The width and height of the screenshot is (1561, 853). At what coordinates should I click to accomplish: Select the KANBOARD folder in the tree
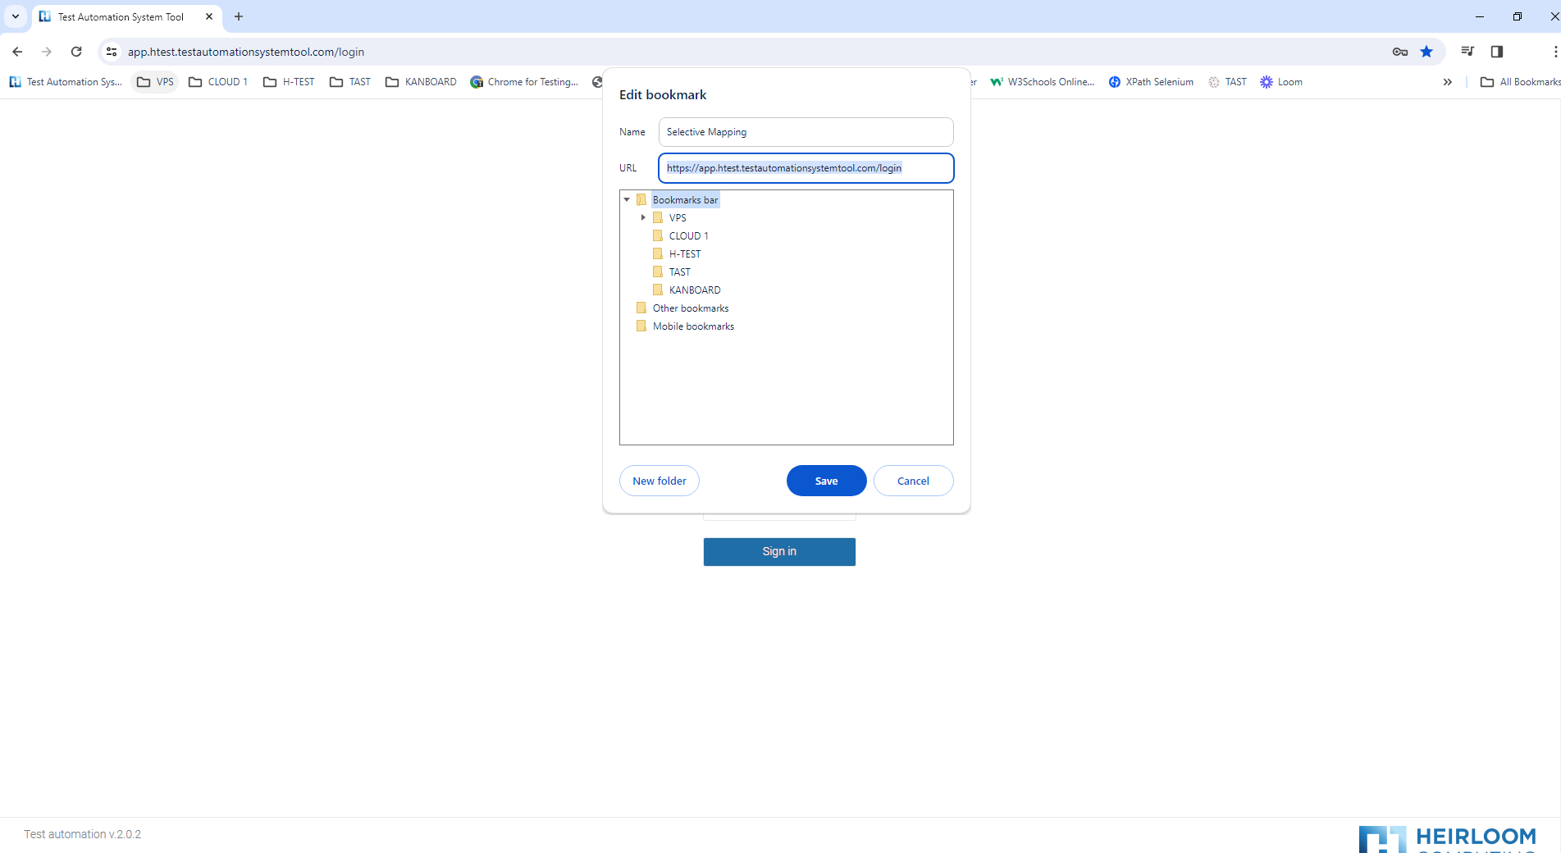[x=696, y=290]
